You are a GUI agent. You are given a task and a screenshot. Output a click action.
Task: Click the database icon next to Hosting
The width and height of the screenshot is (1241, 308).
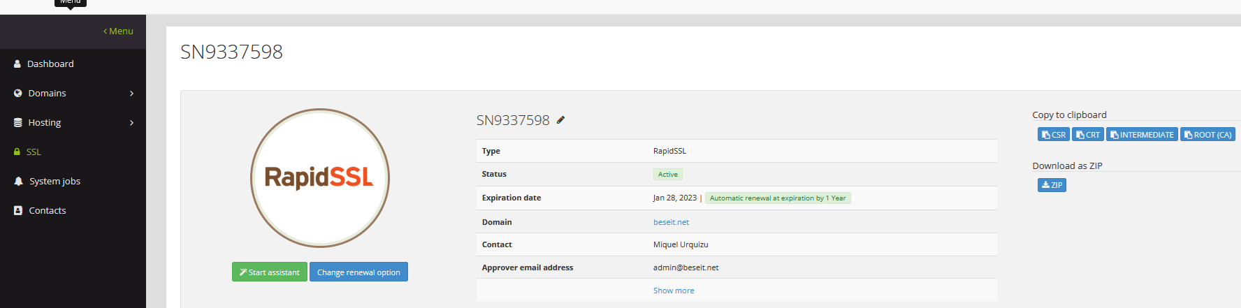point(18,122)
